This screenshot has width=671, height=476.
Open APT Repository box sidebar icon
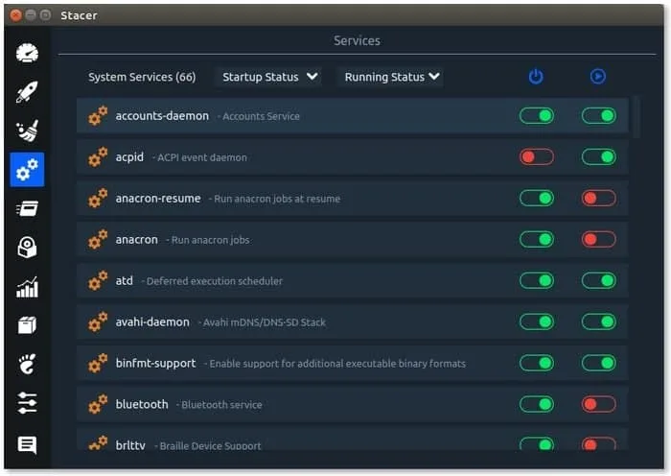[28, 325]
